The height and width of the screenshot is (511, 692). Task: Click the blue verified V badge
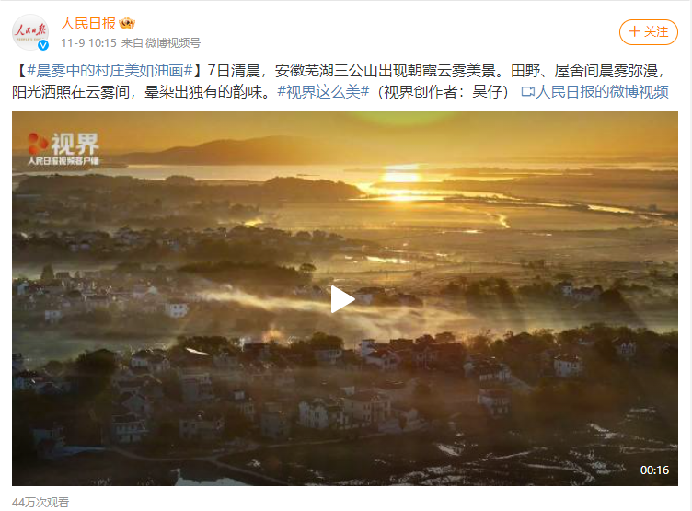coord(43,45)
